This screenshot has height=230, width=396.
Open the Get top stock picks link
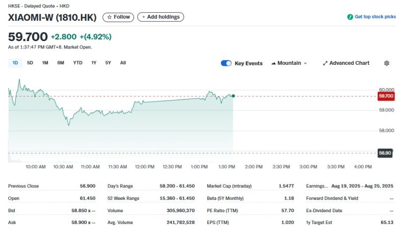pos(374,17)
